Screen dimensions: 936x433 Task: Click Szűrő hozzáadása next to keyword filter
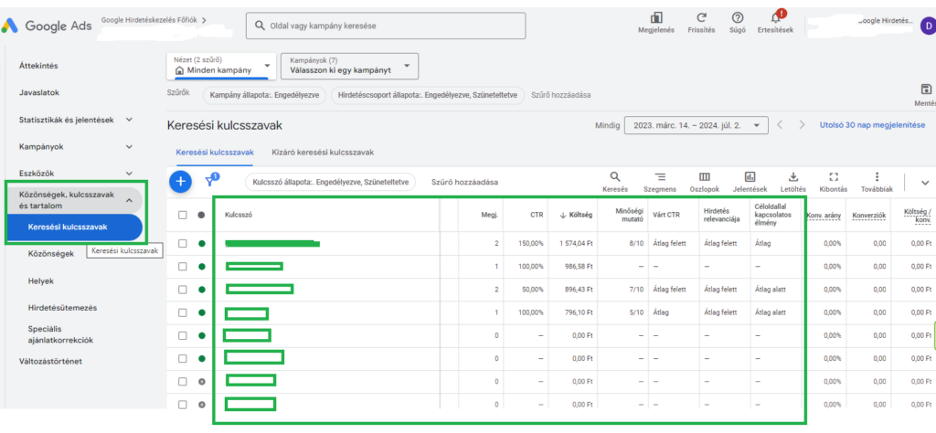pyautogui.click(x=465, y=182)
